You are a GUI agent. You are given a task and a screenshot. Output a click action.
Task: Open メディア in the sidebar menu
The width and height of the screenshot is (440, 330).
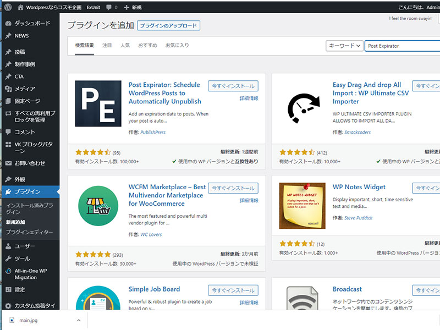coord(25,89)
